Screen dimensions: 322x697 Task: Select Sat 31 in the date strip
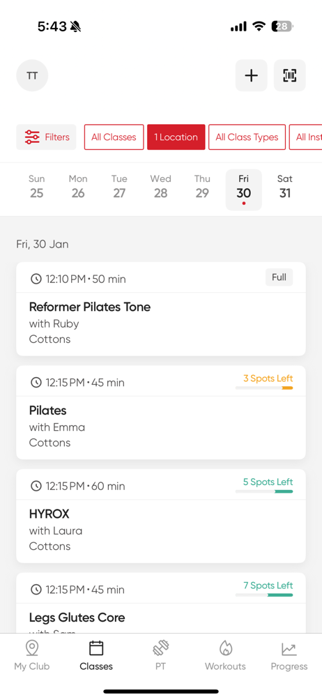[284, 186]
